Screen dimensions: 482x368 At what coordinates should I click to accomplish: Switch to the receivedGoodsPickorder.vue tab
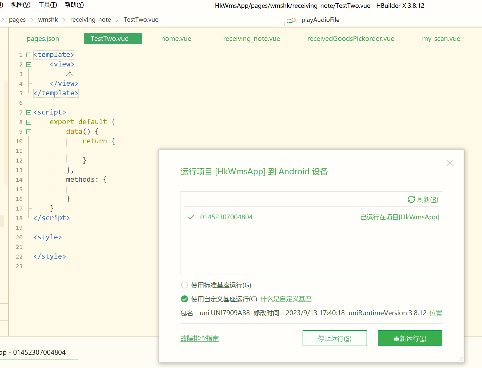tap(351, 39)
